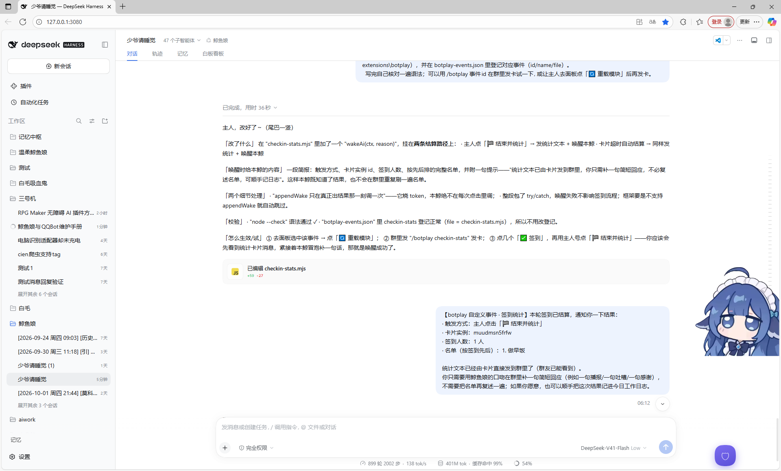Open workspace filter settings icon

(92, 121)
